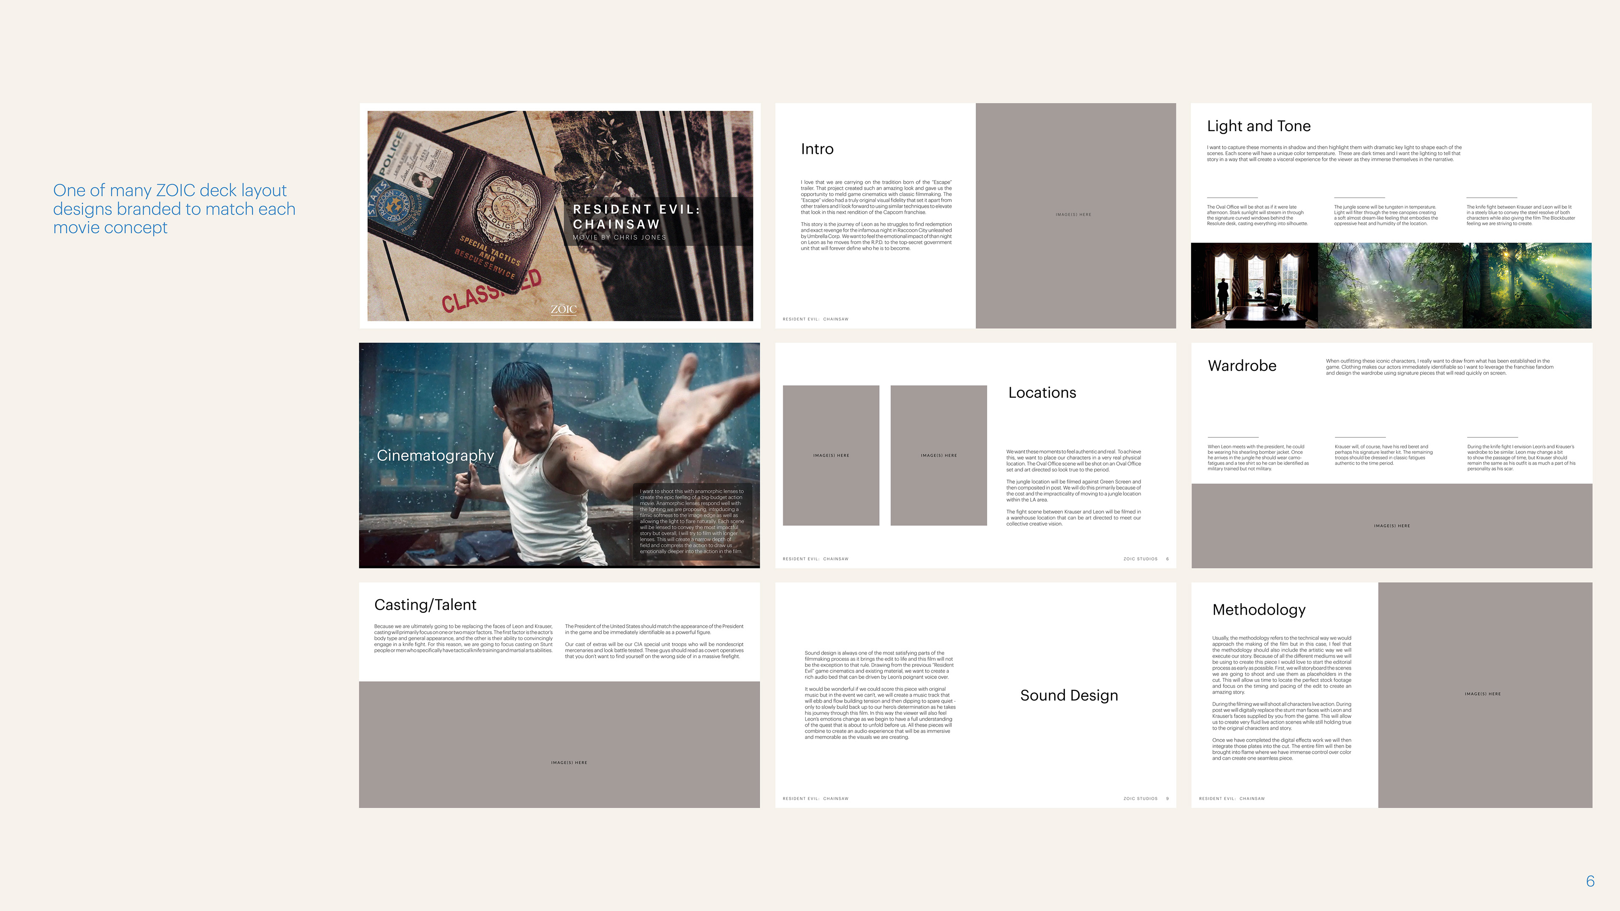
Task: Click the Locations slide heading
Action: pos(1042,392)
